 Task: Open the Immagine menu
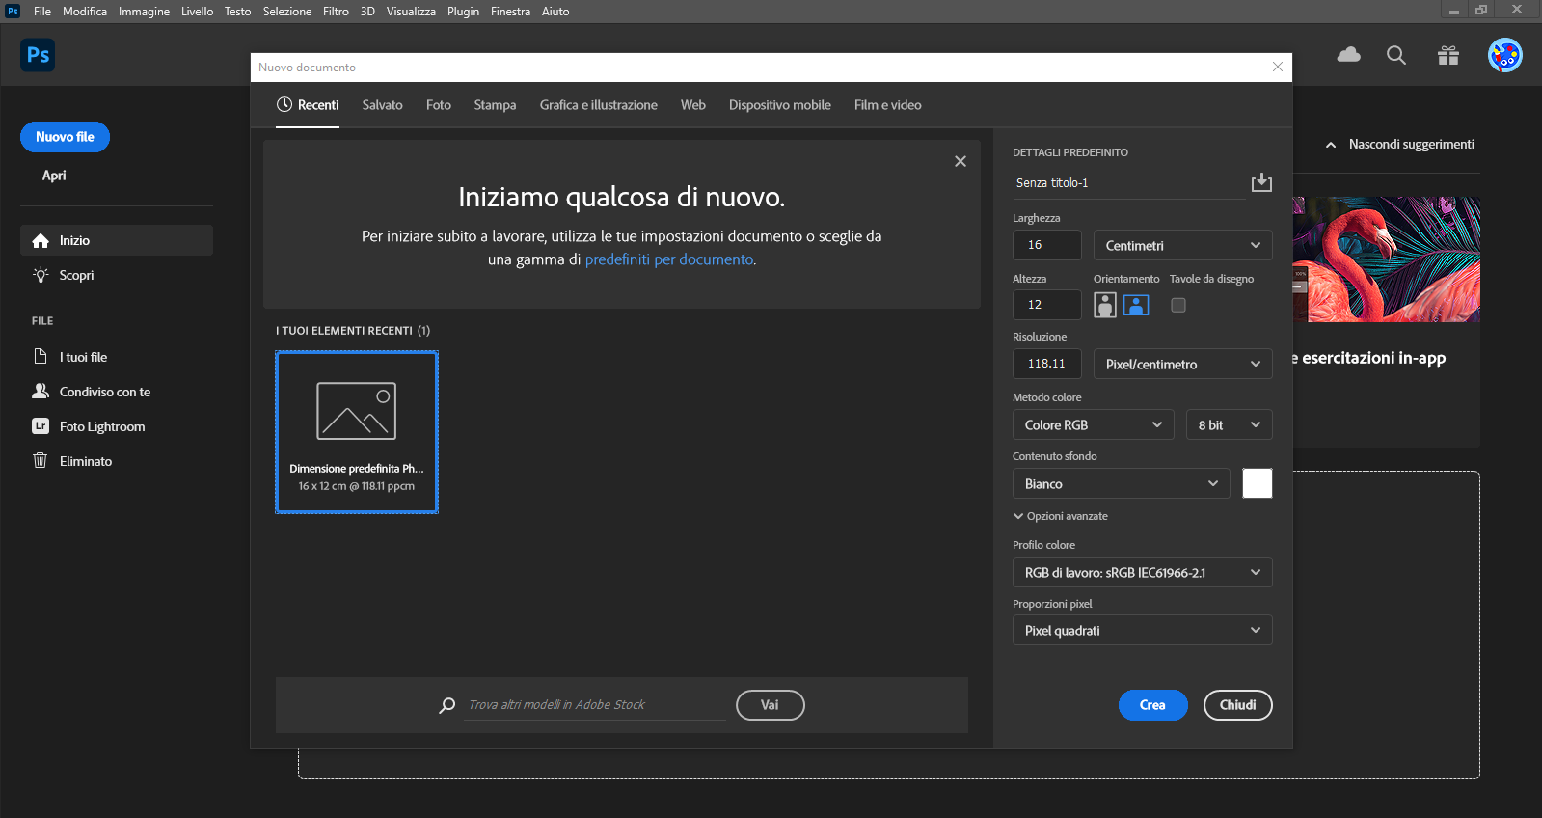(144, 12)
